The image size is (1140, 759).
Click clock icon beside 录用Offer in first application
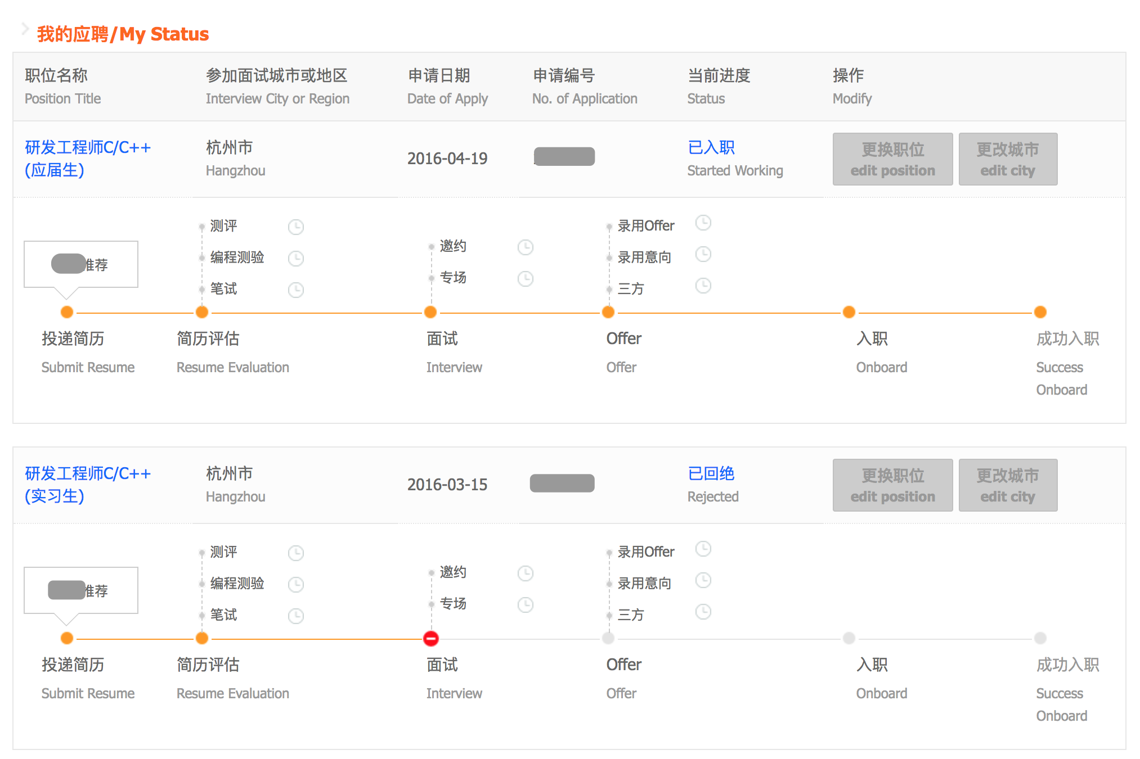pyautogui.click(x=703, y=223)
